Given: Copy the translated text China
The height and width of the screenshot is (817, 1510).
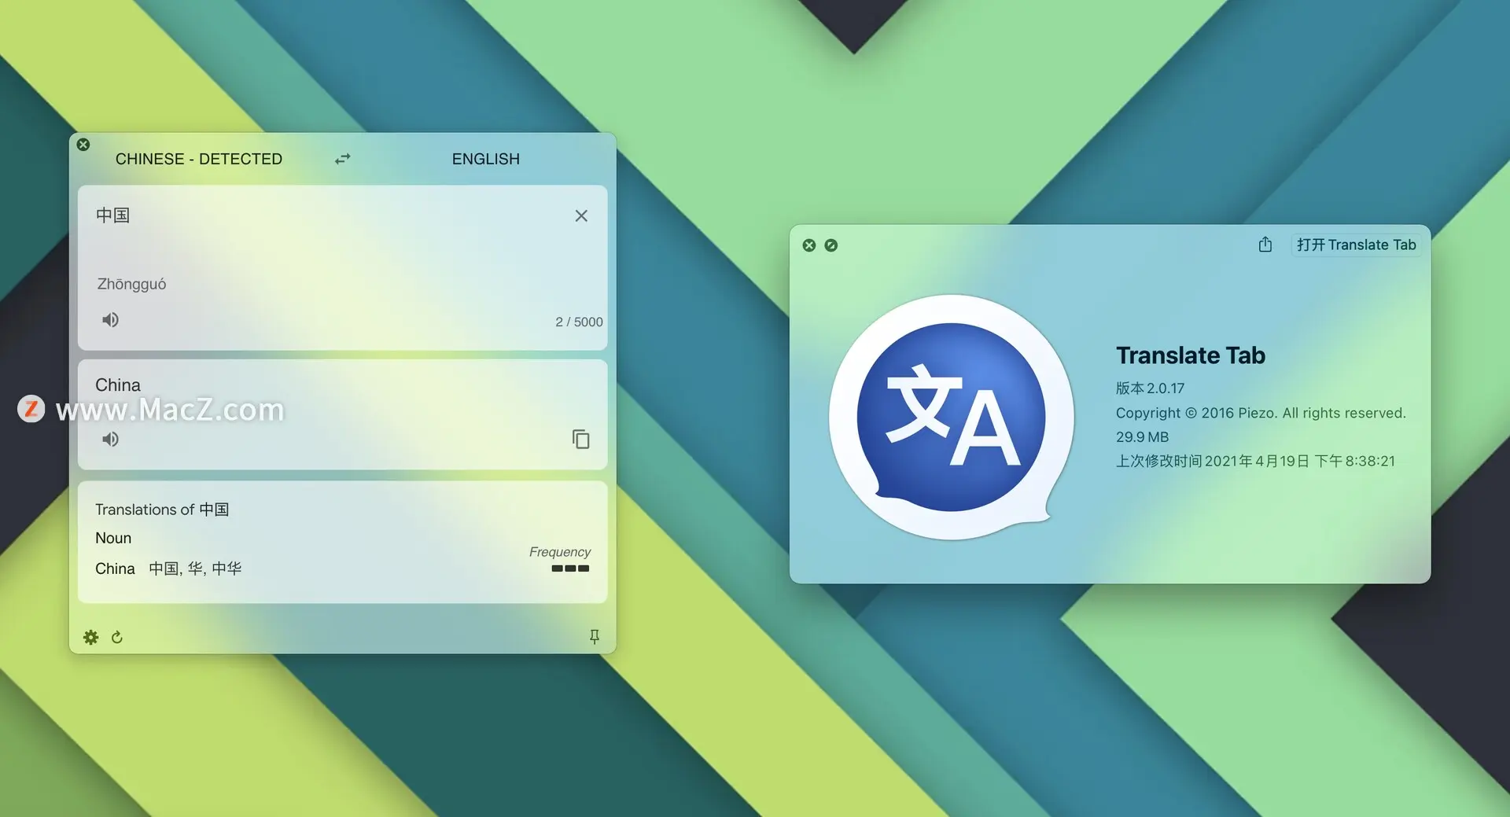Looking at the screenshot, I should point(581,440).
